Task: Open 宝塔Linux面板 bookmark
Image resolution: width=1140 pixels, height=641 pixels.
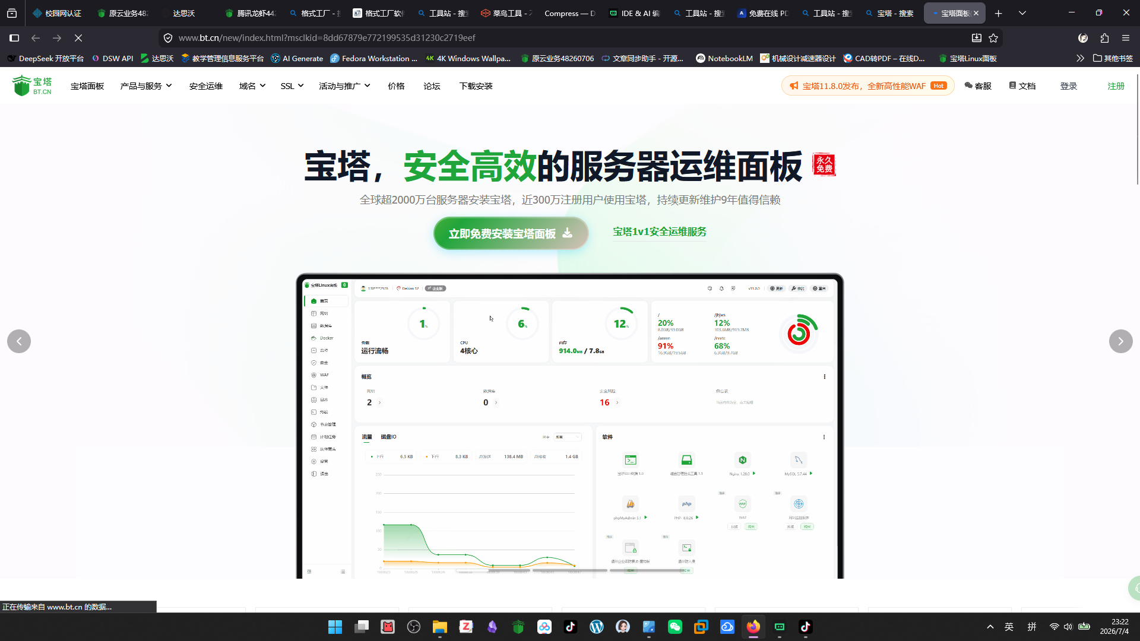Action: coord(967,58)
